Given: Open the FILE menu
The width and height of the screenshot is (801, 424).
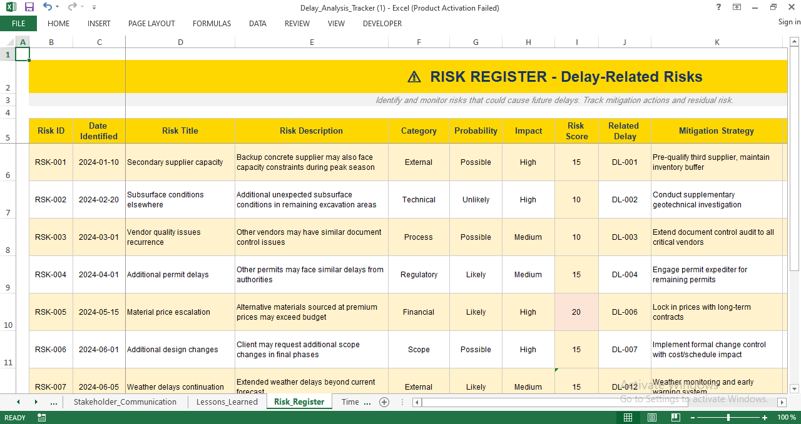Looking at the screenshot, I should click(x=18, y=23).
